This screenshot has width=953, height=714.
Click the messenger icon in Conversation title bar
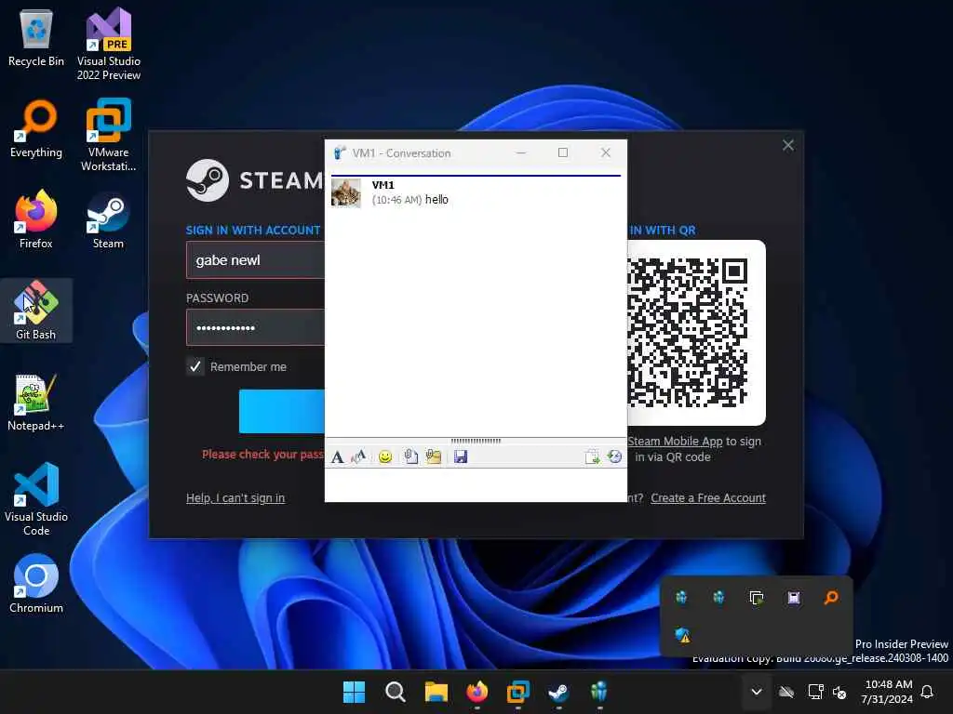point(339,153)
